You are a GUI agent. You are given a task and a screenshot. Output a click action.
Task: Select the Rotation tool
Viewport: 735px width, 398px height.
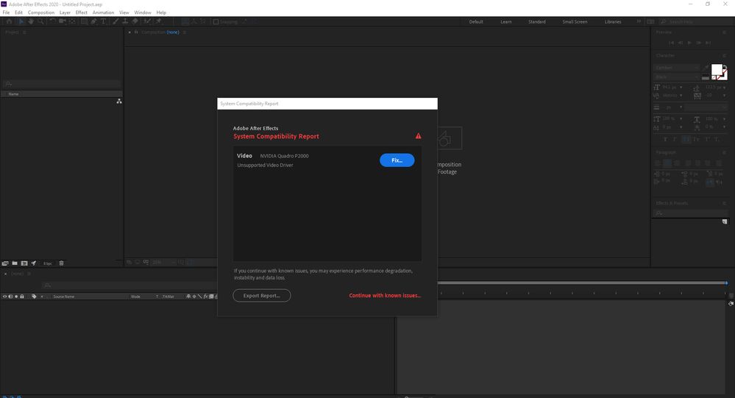pyautogui.click(x=52, y=21)
